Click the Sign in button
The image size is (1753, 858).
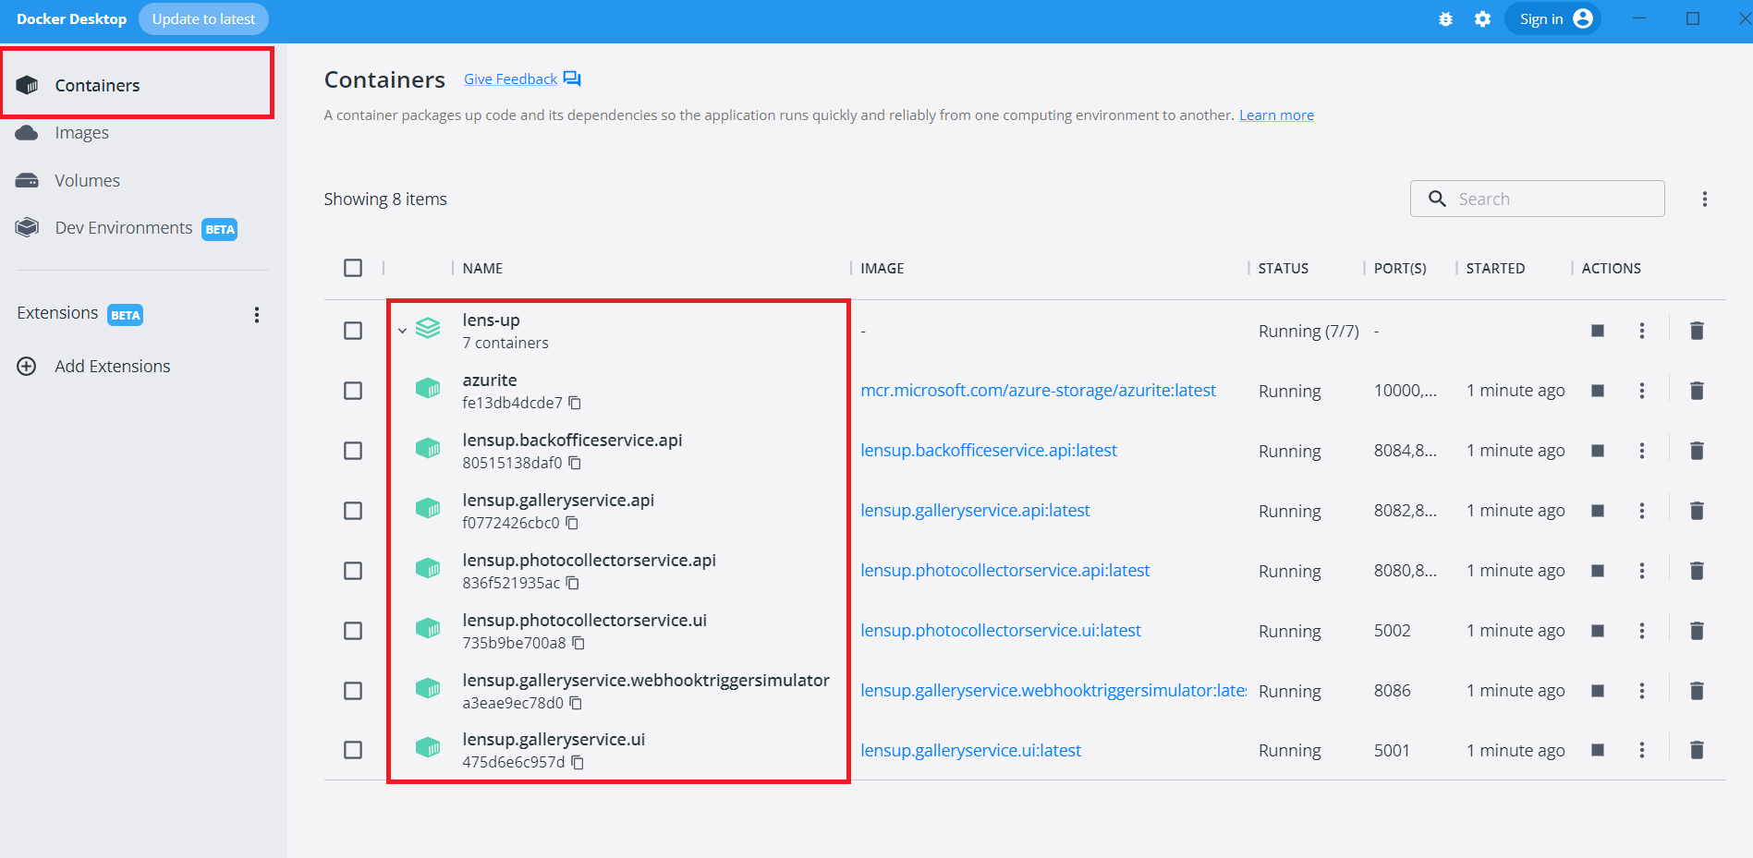tap(1552, 19)
